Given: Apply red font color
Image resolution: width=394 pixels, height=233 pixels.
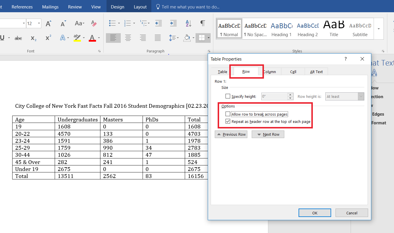Looking at the screenshot, I should tap(92, 38).
